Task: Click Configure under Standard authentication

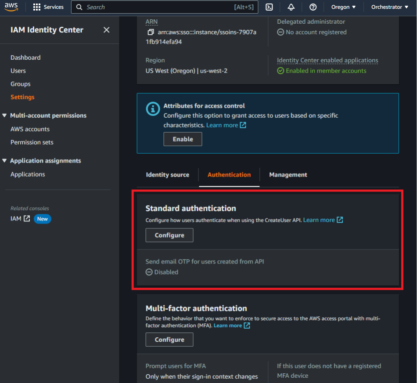Action: click(x=169, y=235)
